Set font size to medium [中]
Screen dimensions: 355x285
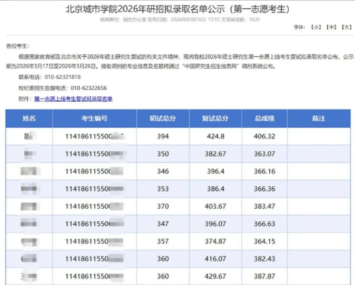coord(331,28)
